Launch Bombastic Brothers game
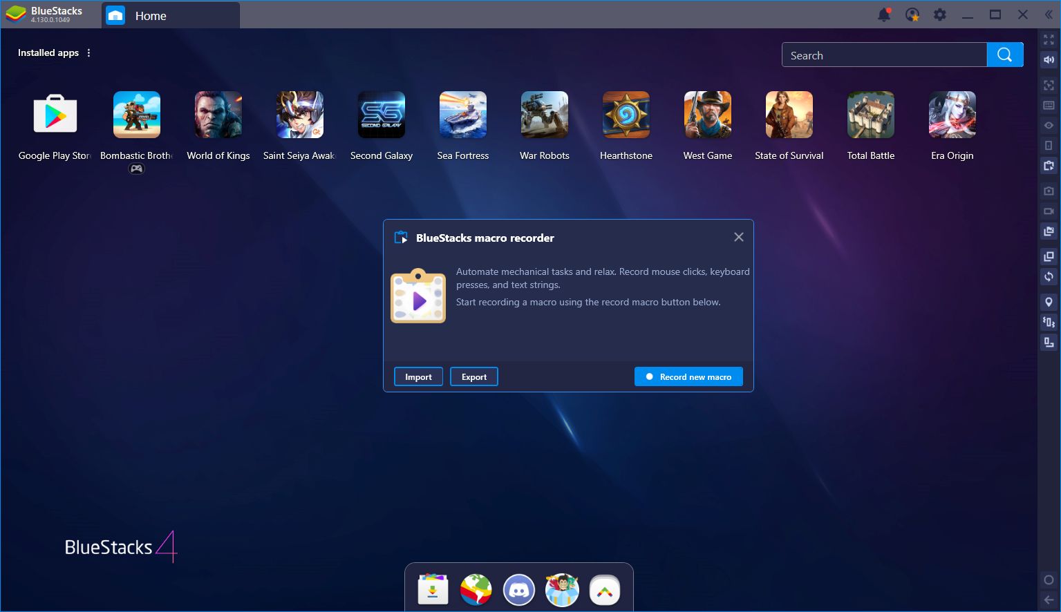Image resolution: width=1061 pixels, height=612 pixels. click(x=137, y=115)
